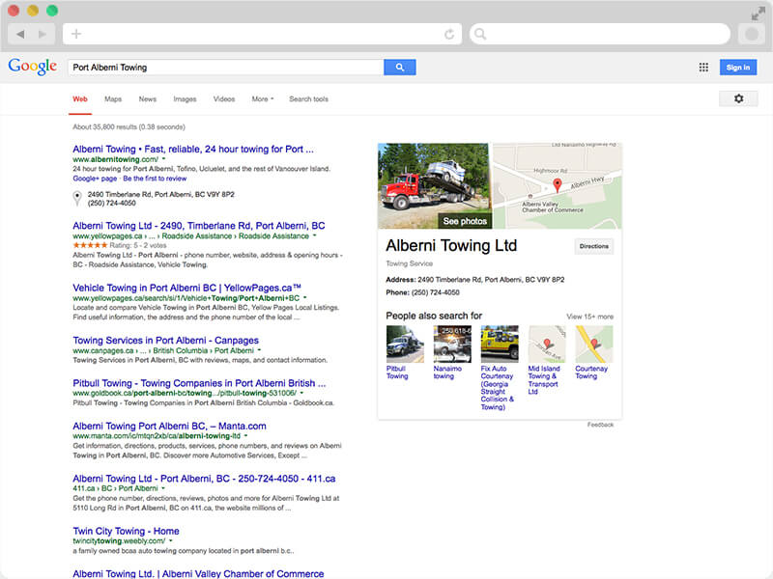The image size is (773, 579).
Task: Open a new tab with plus icon
Action: click(76, 34)
